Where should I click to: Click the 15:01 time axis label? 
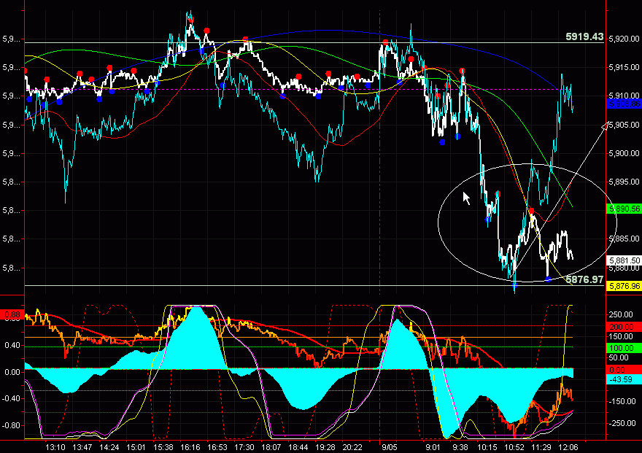point(136,447)
